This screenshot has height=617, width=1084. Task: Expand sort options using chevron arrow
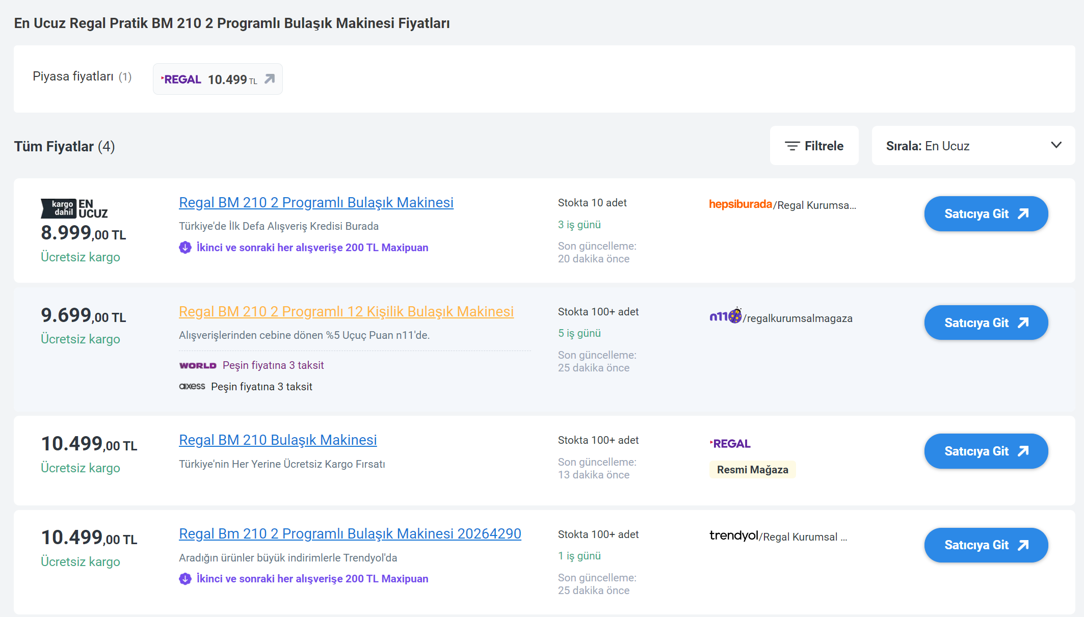click(x=1056, y=146)
